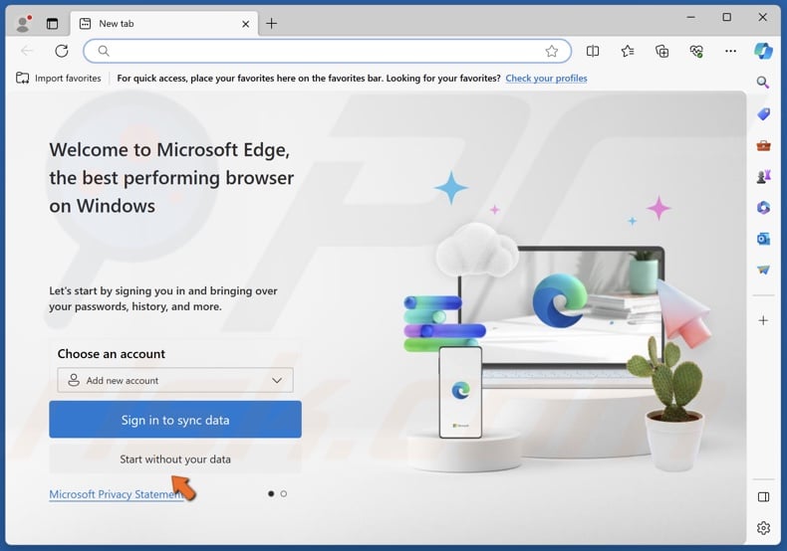Open Collections icon
Screen dimensions: 787x551
pyautogui.click(x=662, y=51)
